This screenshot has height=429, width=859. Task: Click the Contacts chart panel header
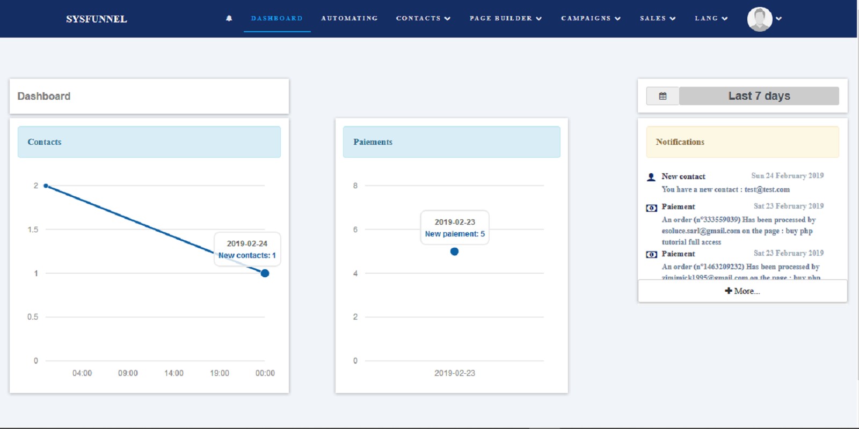click(149, 142)
